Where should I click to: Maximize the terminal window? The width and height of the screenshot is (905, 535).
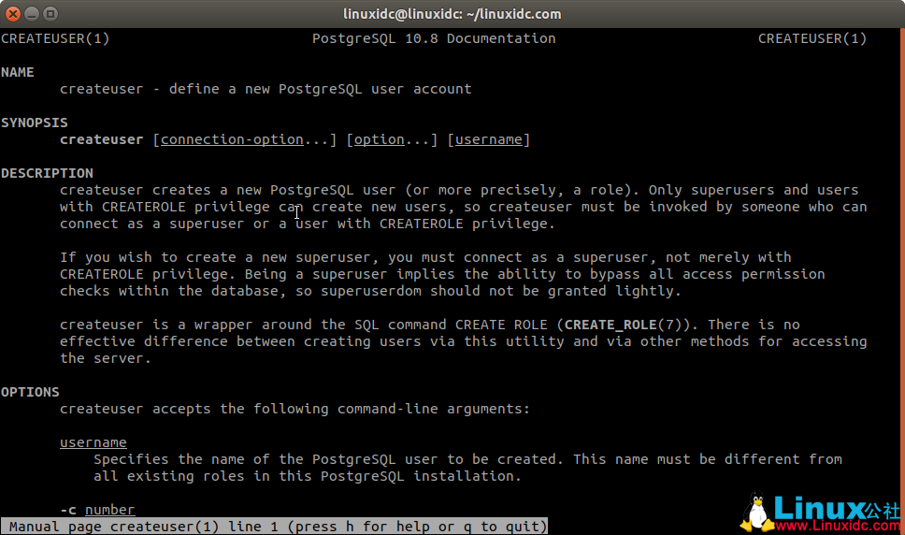coord(50,14)
